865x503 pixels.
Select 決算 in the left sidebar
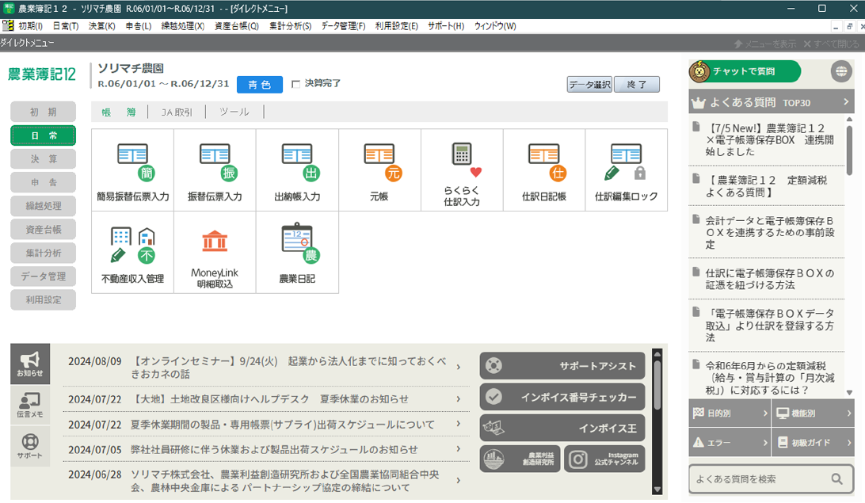[44, 159]
